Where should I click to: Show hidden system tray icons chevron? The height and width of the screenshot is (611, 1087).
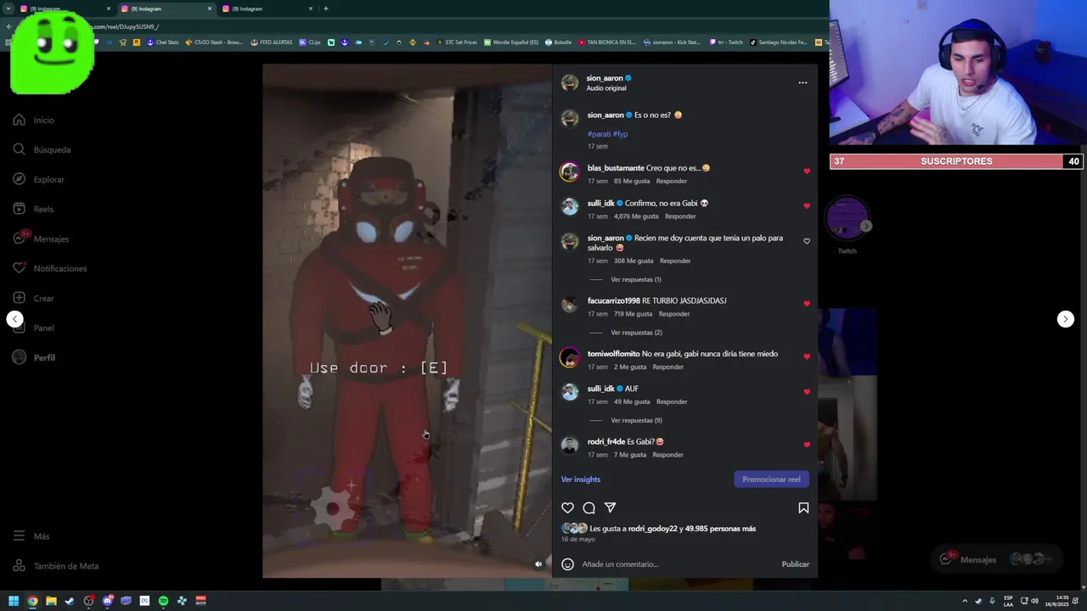[965, 601]
